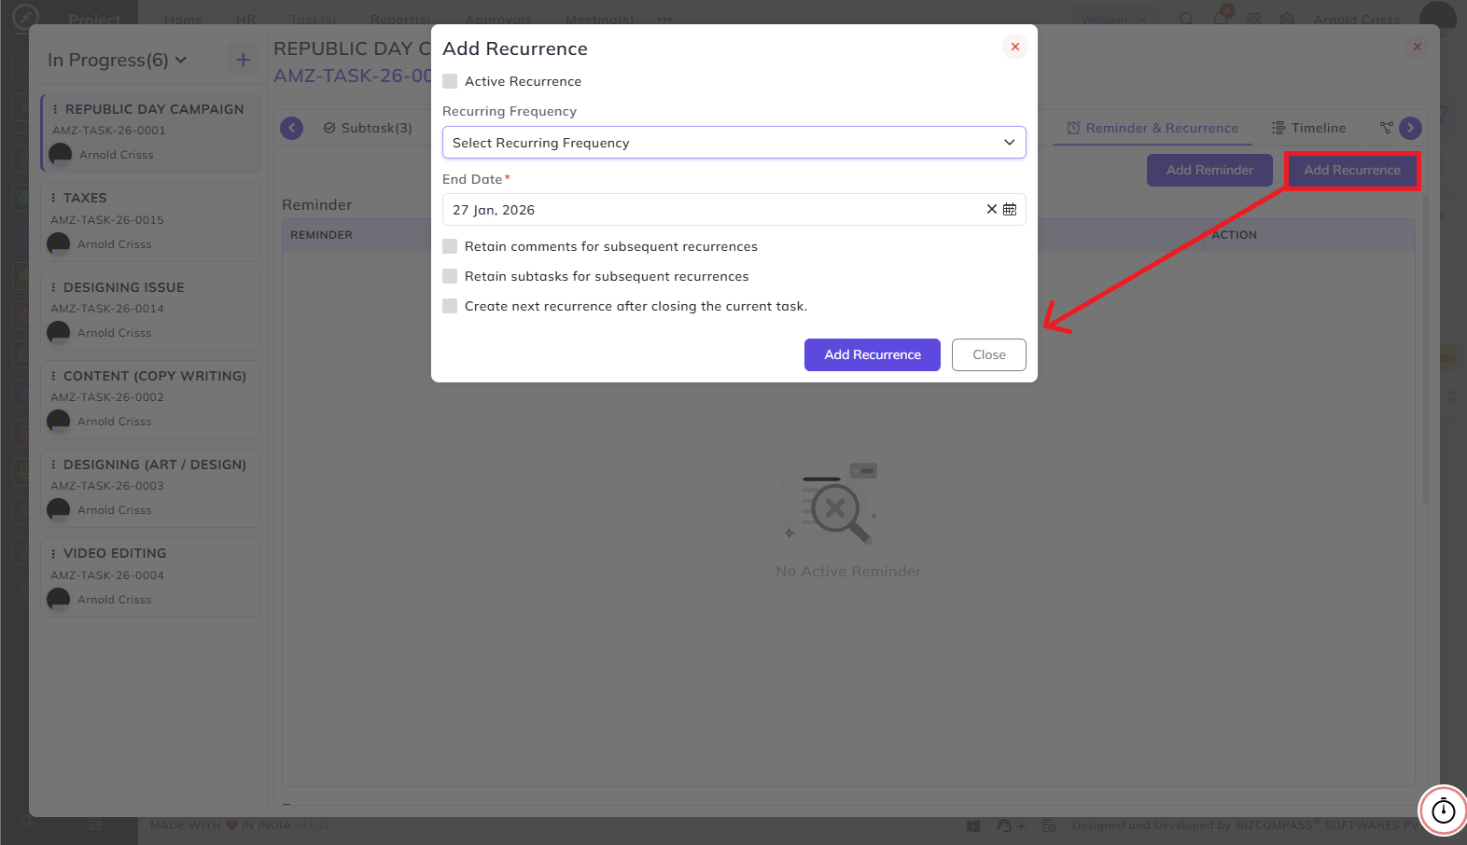Click the user avatar at top right

pyautogui.click(x=1437, y=18)
